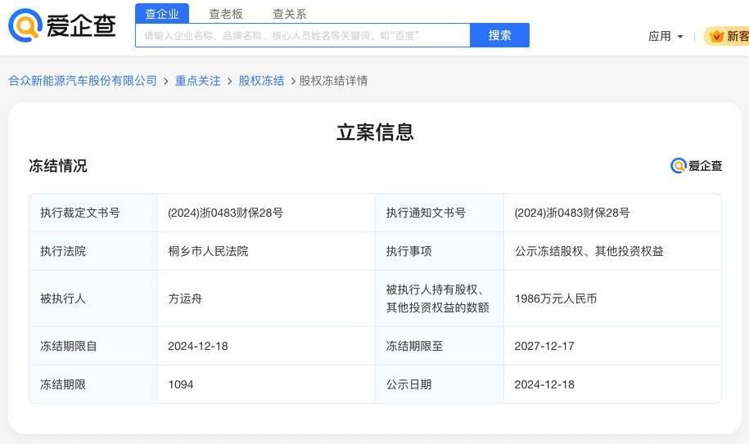Select the 查企业 search tab

click(x=162, y=13)
